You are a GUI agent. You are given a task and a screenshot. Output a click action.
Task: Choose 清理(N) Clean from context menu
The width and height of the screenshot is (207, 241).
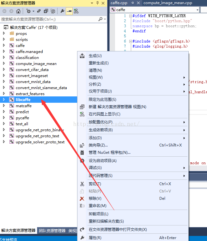(133, 70)
